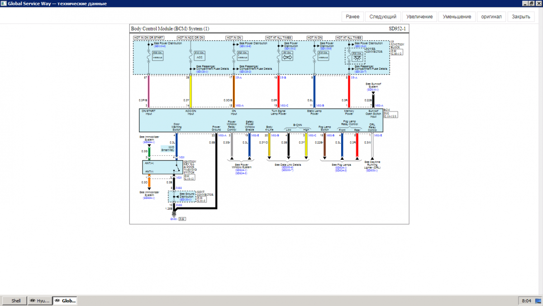This screenshot has height=306, width=543.
Task: Open fuse details link SD120-1
Action: (x=202, y=72)
